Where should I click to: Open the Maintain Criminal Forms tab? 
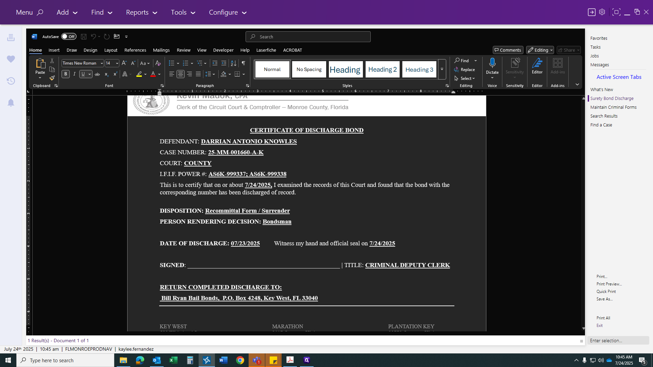tap(613, 107)
